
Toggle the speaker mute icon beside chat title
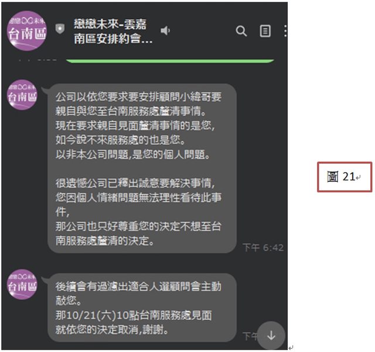pyautogui.click(x=165, y=31)
